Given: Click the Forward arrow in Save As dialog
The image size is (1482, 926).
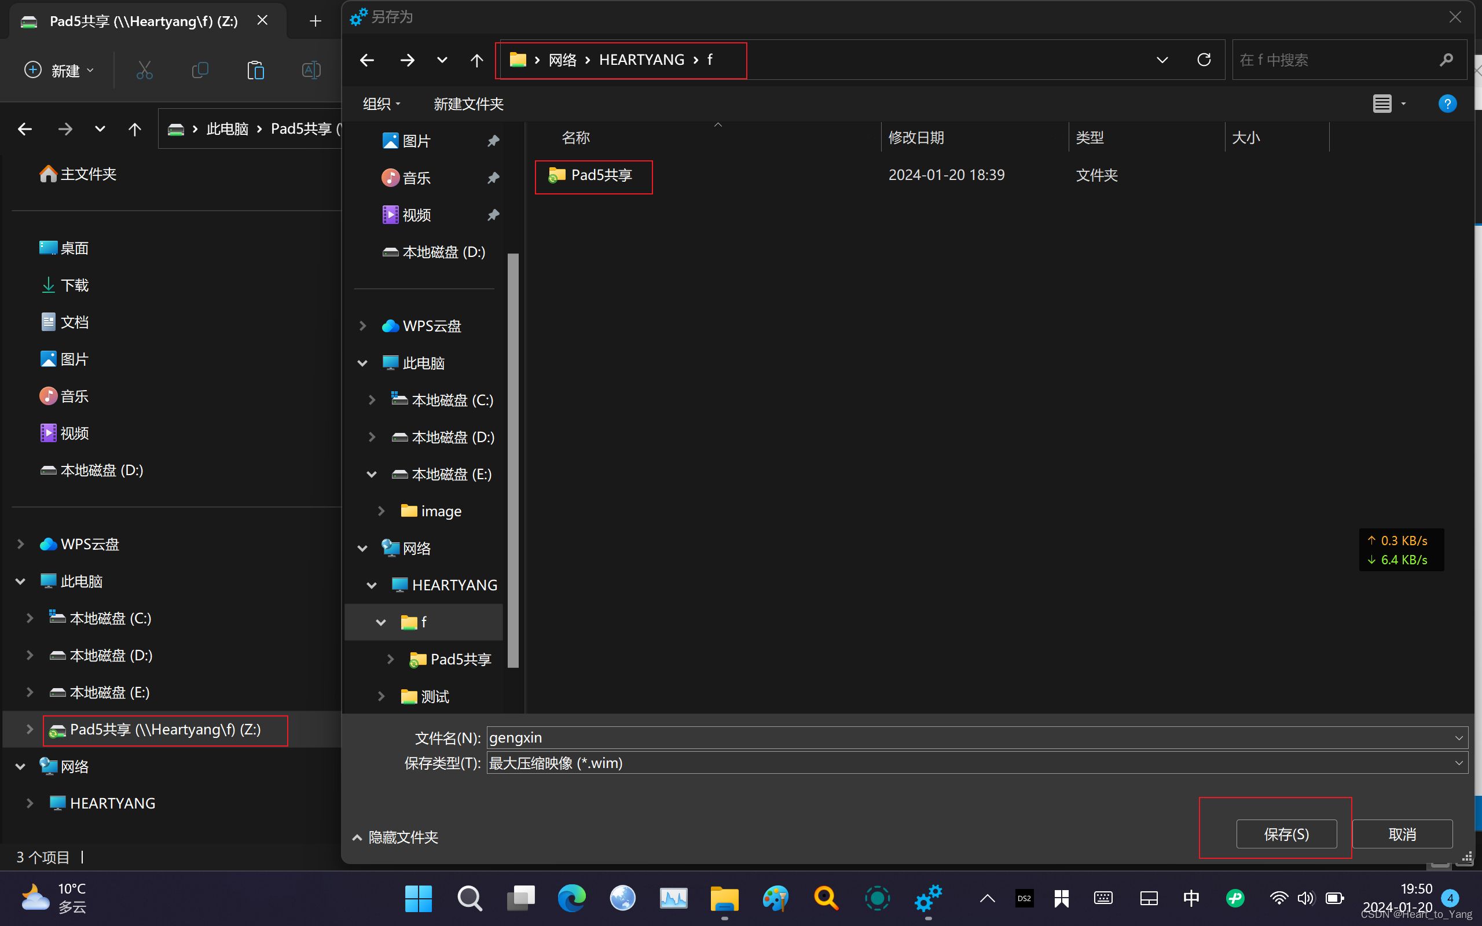Looking at the screenshot, I should tap(407, 60).
